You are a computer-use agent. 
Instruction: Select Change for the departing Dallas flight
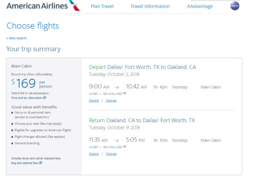click(x=111, y=100)
